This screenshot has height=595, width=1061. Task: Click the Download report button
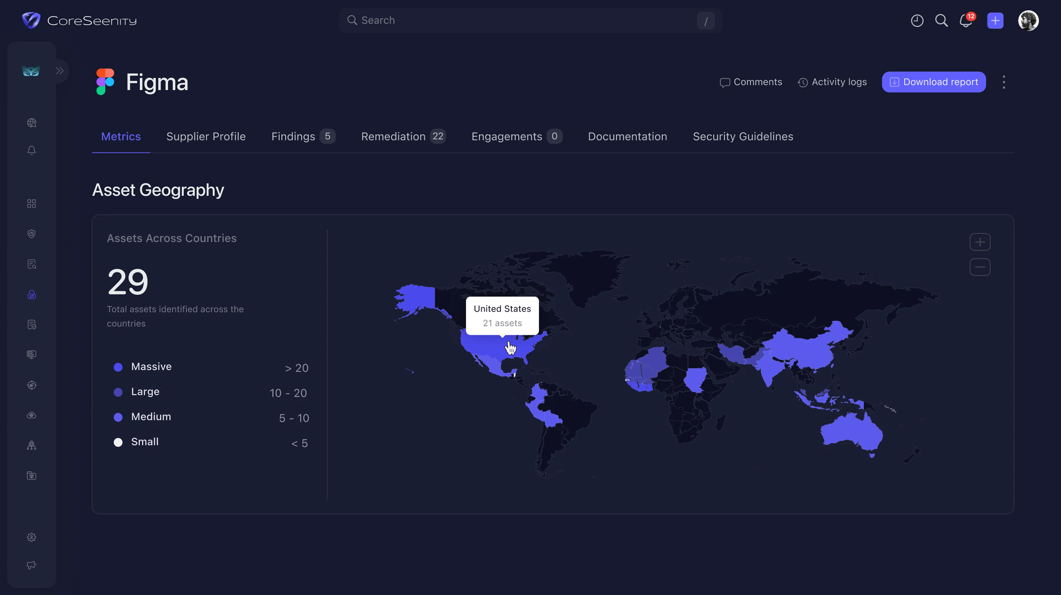pos(934,82)
